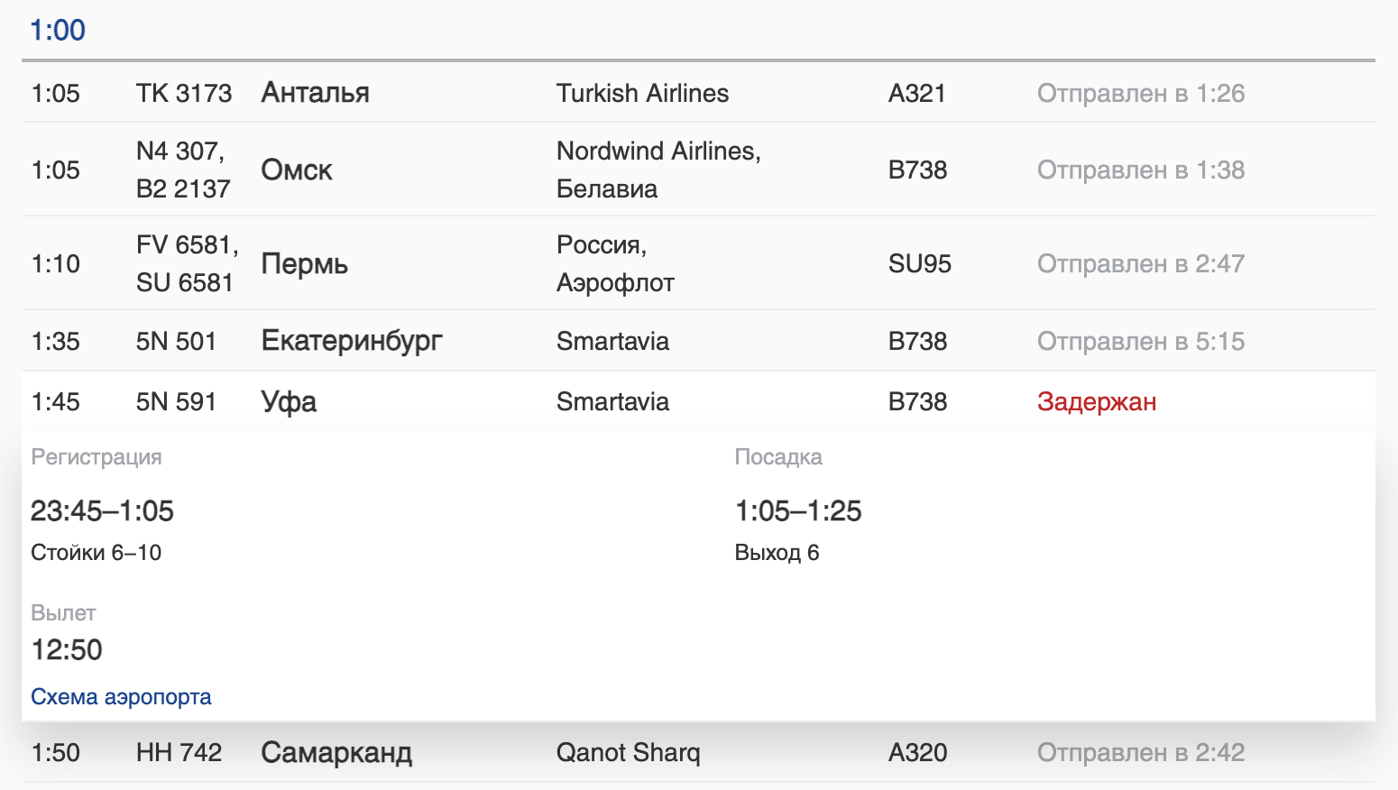Image resolution: width=1398 pixels, height=790 pixels.
Task: Click the SU95 aircraft type
Action: coord(919,263)
